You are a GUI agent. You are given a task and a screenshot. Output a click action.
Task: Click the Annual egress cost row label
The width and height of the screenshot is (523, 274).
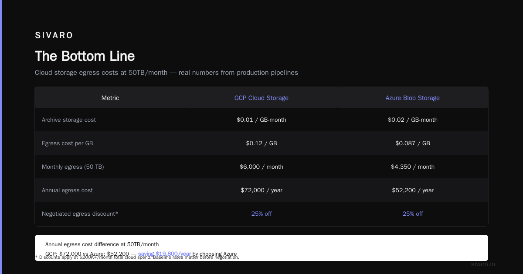67,190
